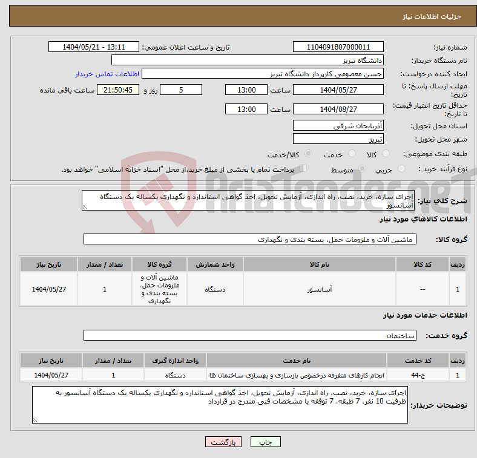Viewport: 477px width, 458px height.
Task: Click the اطلاعات کالاهای مورد نیاز section heading
Action: (424, 219)
